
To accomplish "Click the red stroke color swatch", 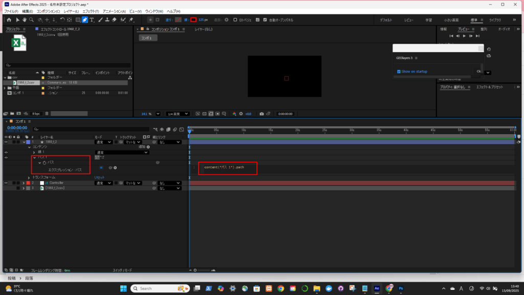I will [193, 20].
